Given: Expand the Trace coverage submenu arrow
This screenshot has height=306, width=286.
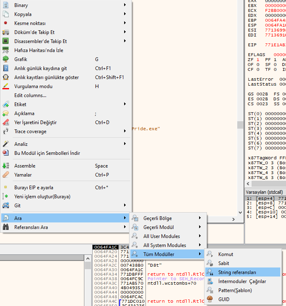Looking at the screenshot, I should click(125, 131).
